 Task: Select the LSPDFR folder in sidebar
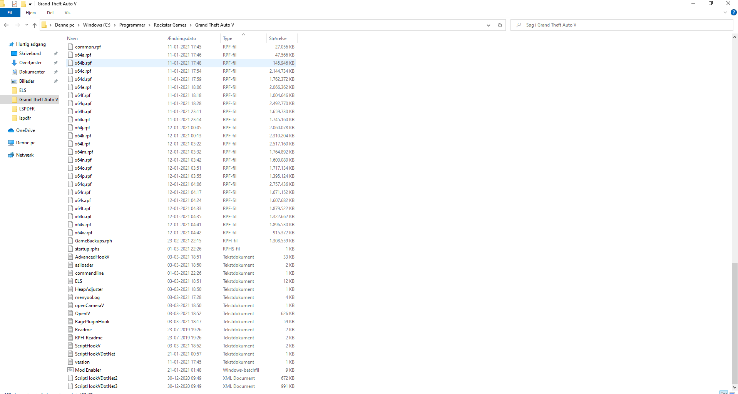27,109
